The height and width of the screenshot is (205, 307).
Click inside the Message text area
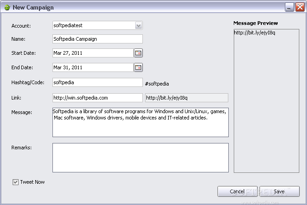140,122
